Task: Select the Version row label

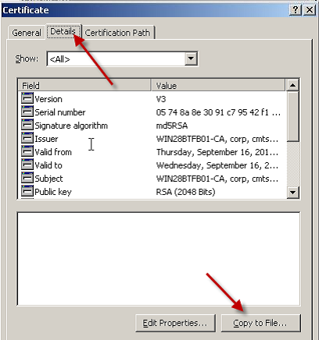Action: click(48, 99)
